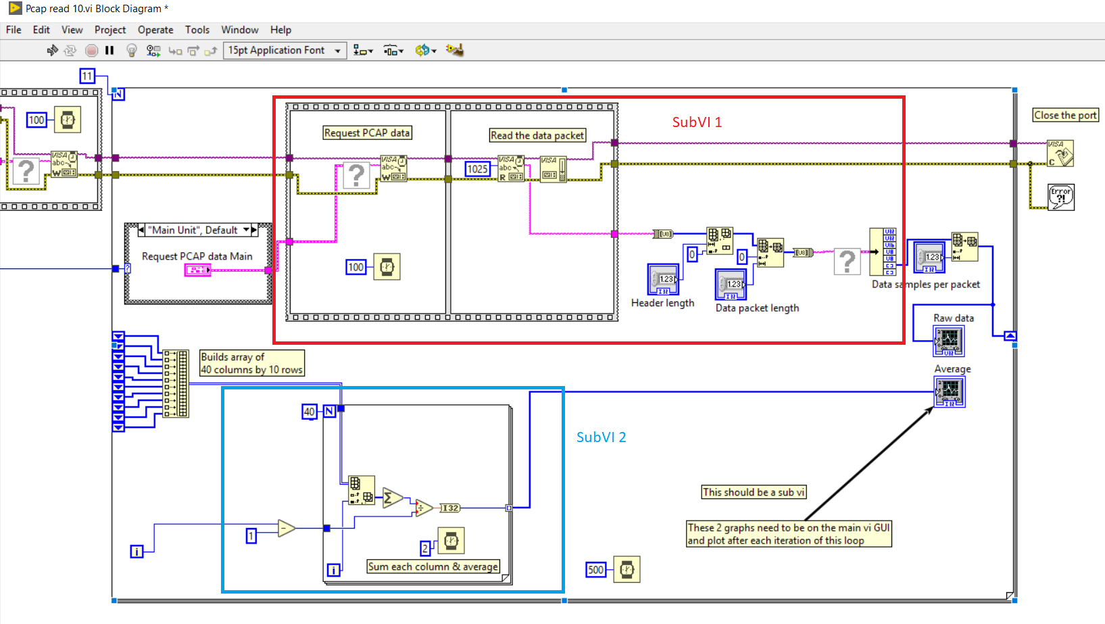The image size is (1105, 624).
Task: Click the Divide function node
Action: (x=424, y=508)
